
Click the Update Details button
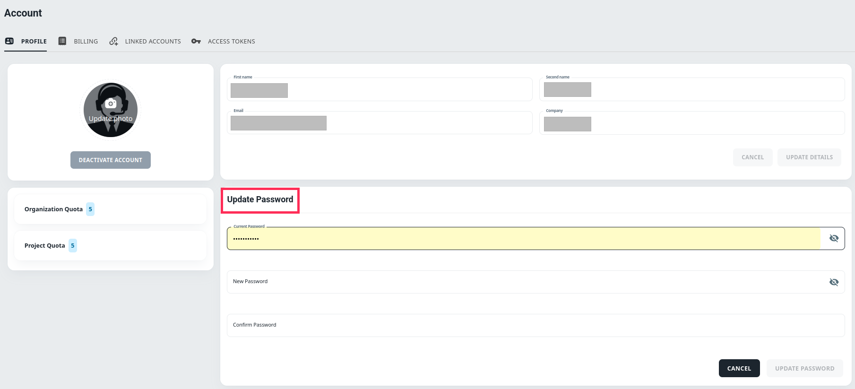810,157
